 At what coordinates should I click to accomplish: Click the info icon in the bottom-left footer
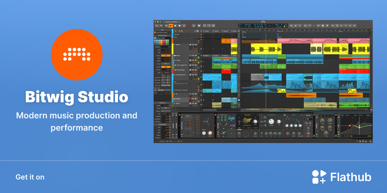pyautogui.click(x=156, y=141)
